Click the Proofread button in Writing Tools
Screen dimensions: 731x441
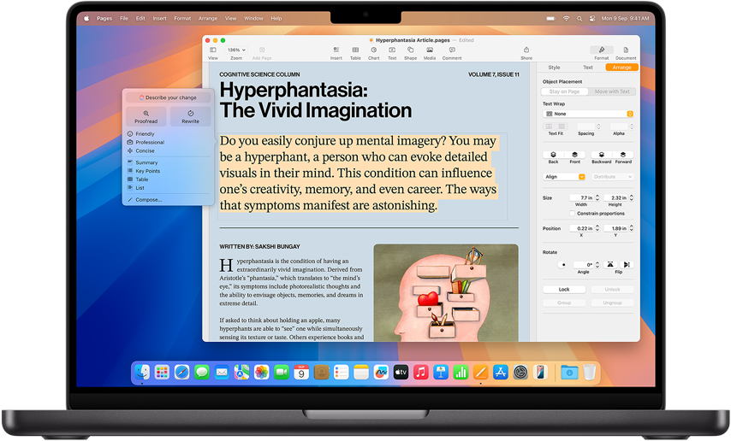coord(146,116)
